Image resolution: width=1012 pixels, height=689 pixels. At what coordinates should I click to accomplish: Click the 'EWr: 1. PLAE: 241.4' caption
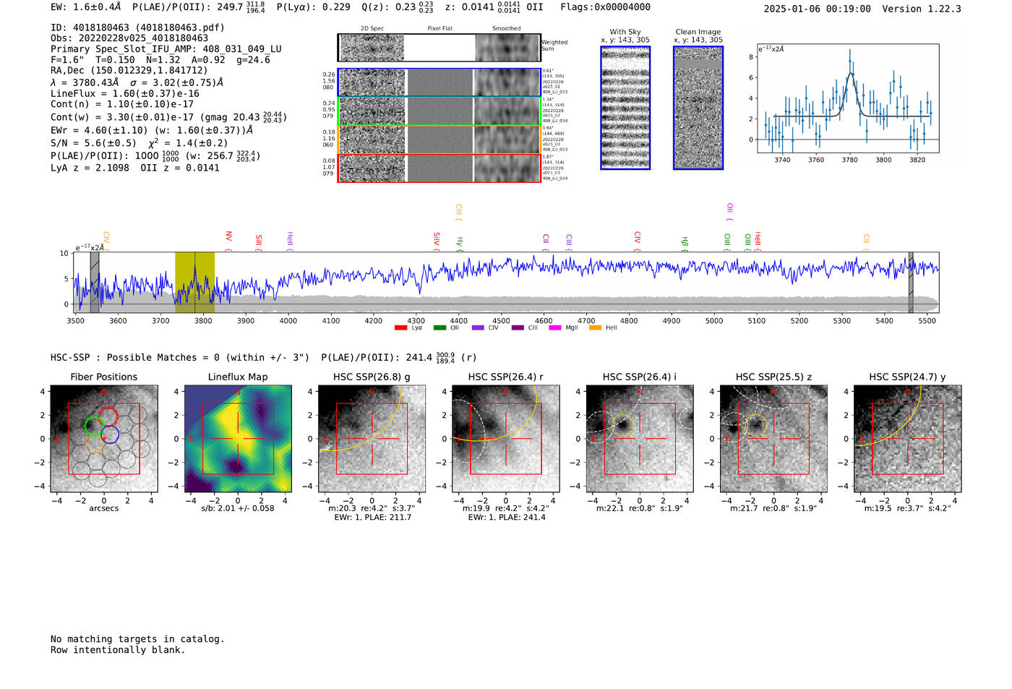[506, 517]
